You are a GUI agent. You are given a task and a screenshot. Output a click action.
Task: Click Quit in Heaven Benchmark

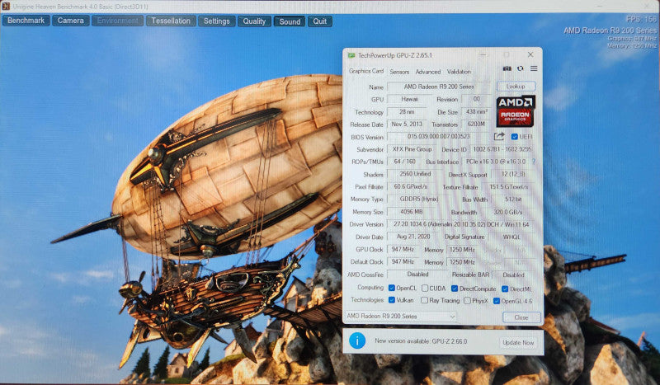coord(320,21)
